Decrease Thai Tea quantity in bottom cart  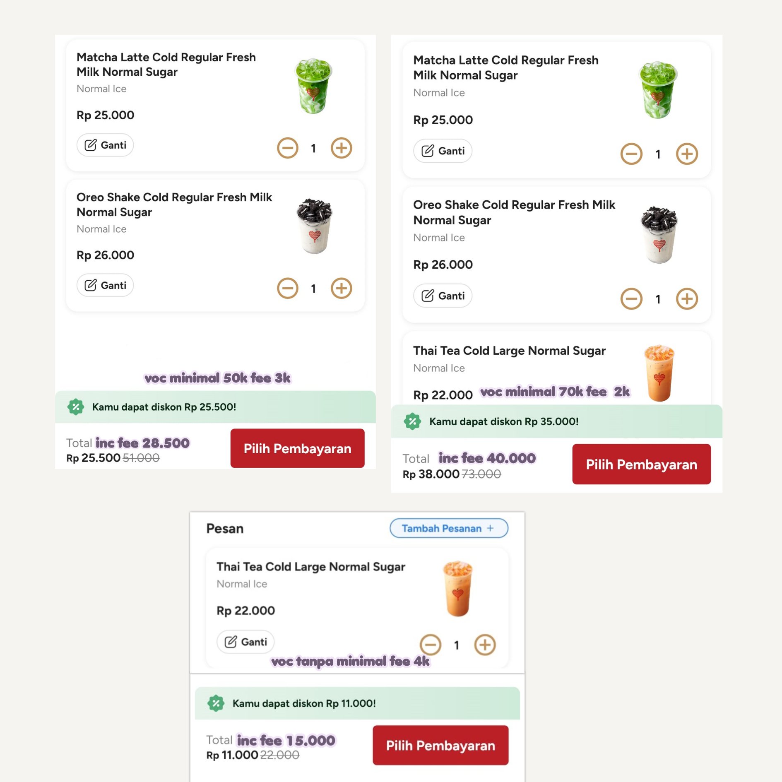[431, 645]
